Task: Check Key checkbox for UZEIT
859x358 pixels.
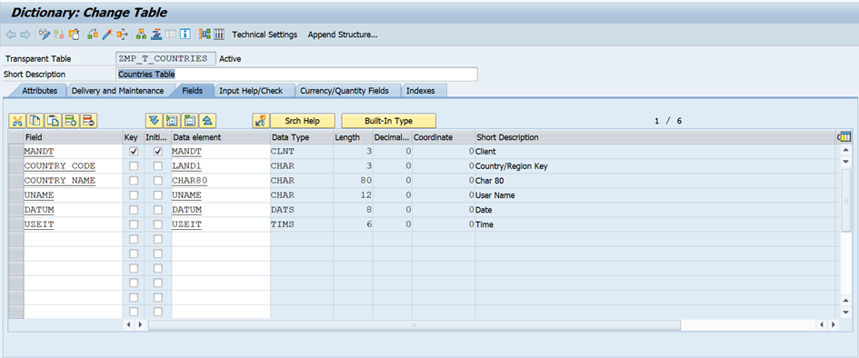Action: [133, 224]
